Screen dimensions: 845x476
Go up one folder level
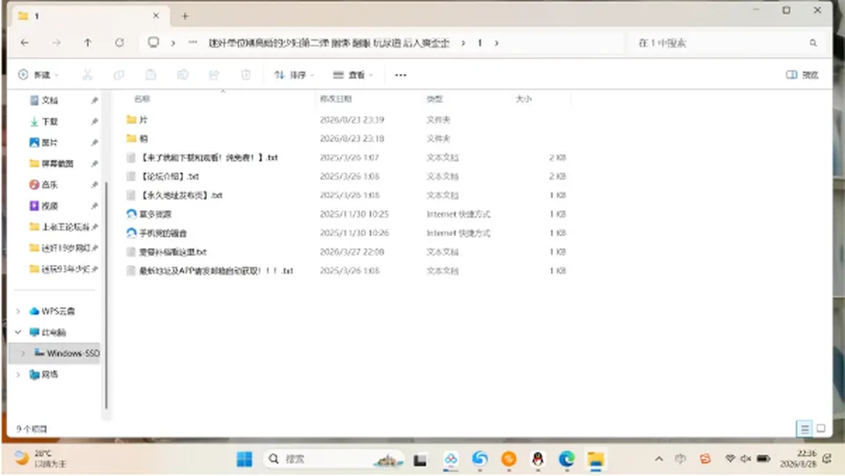[88, 42]
